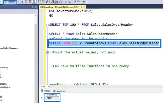Switch output to Results to File
163x103 pixels.
point(60,2)
